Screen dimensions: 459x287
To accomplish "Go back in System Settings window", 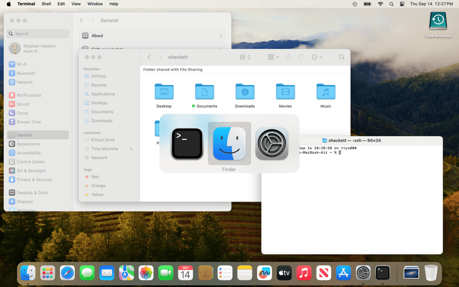I will pos(81,21).
